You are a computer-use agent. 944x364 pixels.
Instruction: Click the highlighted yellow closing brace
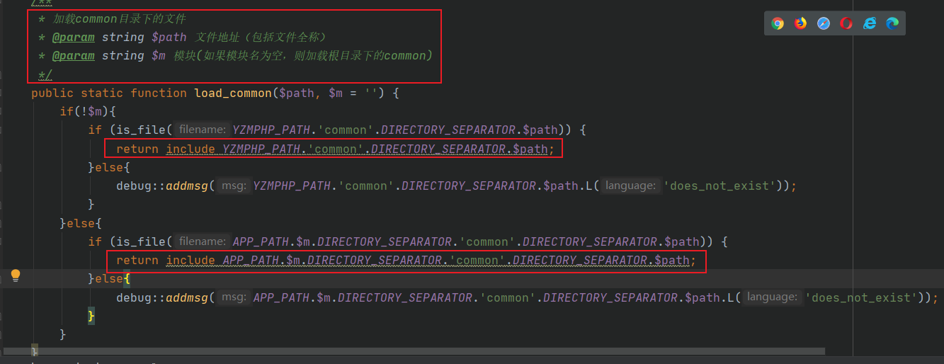click(91, 316)
